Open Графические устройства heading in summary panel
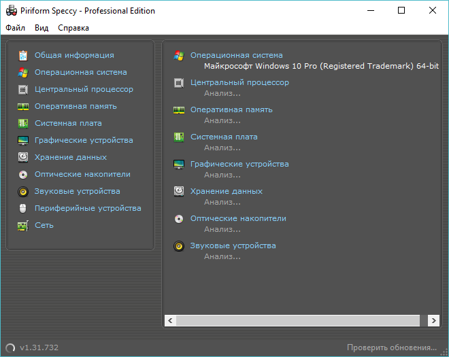This screenshot has width=449, height=357. point(239,164)
